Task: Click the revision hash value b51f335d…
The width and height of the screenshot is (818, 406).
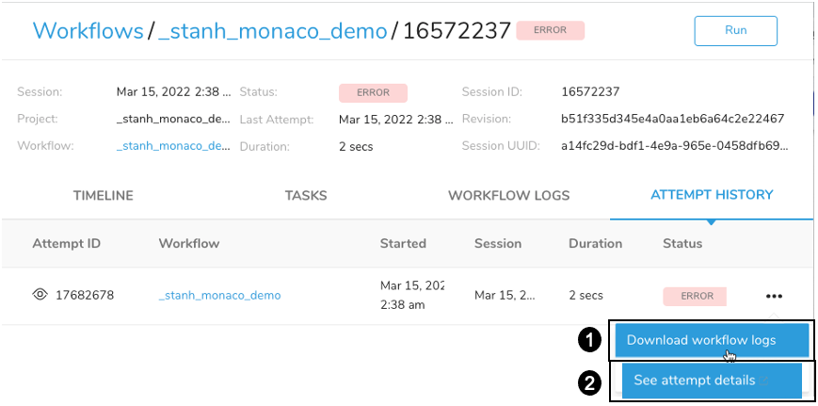Action: (x=672, y=119)
